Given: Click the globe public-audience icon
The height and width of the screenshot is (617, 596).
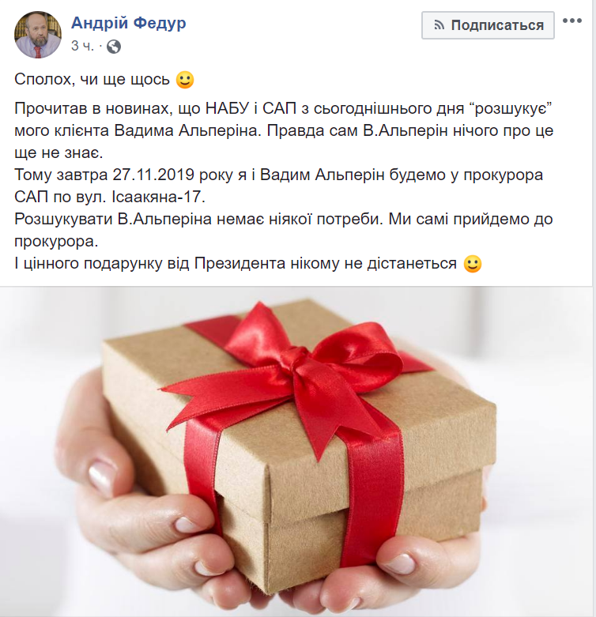Looking at the screenshot, I should [x=114, y=47].
